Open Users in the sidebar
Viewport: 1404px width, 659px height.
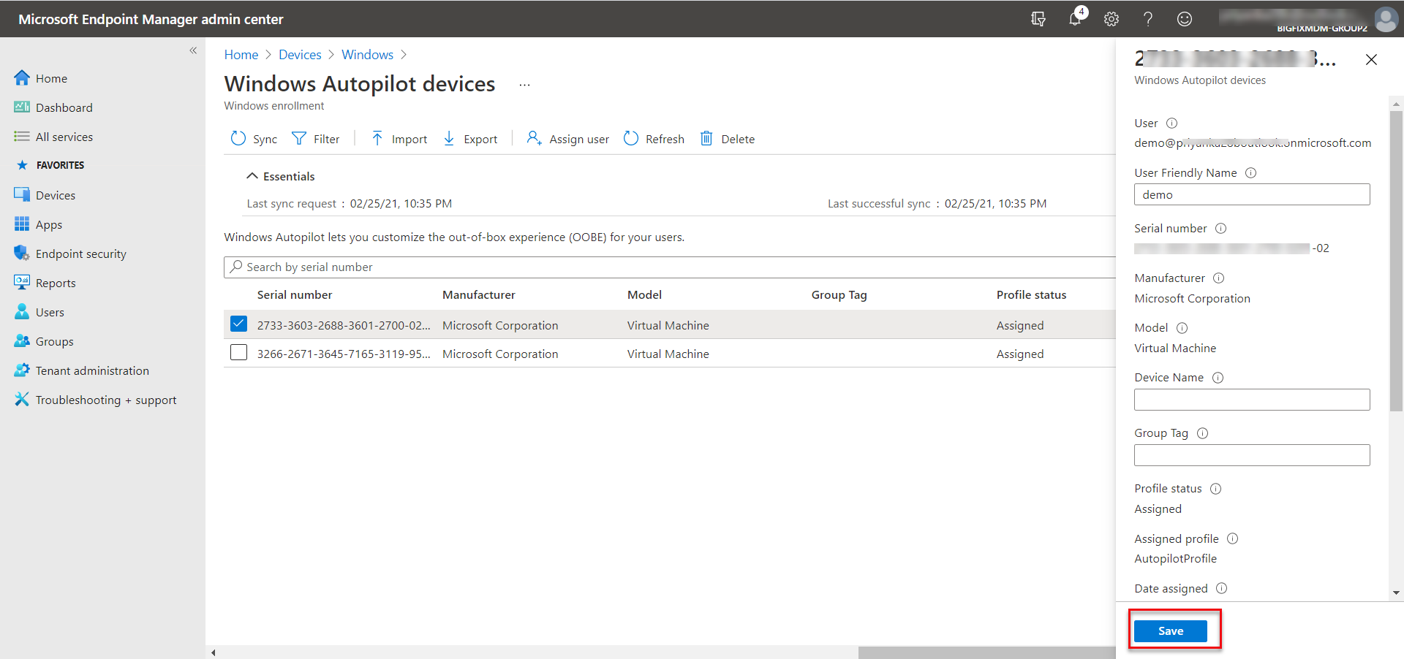coord(50,312)
